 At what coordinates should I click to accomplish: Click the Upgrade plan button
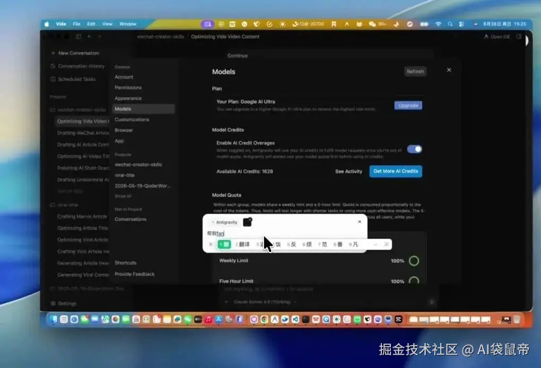[x=408, y=105]
